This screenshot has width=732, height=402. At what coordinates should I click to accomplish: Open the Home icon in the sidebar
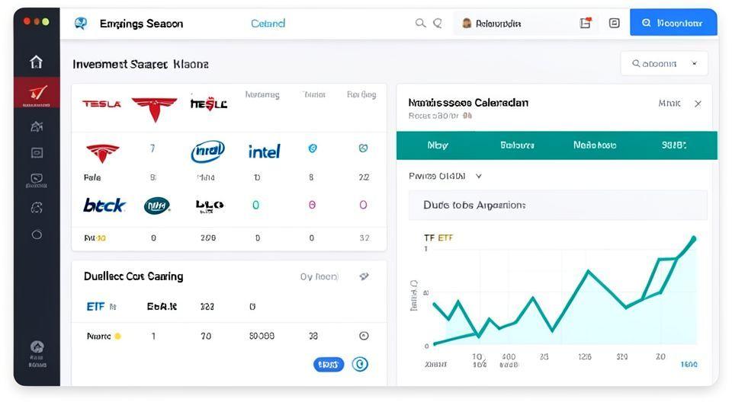[36, 62]
